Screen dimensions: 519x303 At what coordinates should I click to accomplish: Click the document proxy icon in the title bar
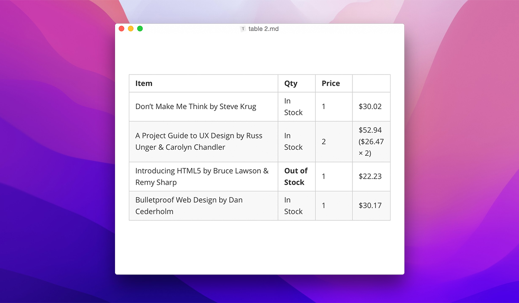243,29
